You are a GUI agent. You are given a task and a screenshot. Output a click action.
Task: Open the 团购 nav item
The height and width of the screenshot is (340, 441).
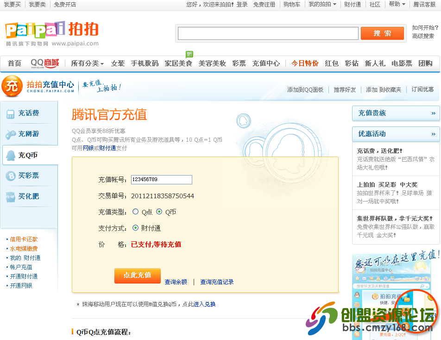[x=425, y=63]
